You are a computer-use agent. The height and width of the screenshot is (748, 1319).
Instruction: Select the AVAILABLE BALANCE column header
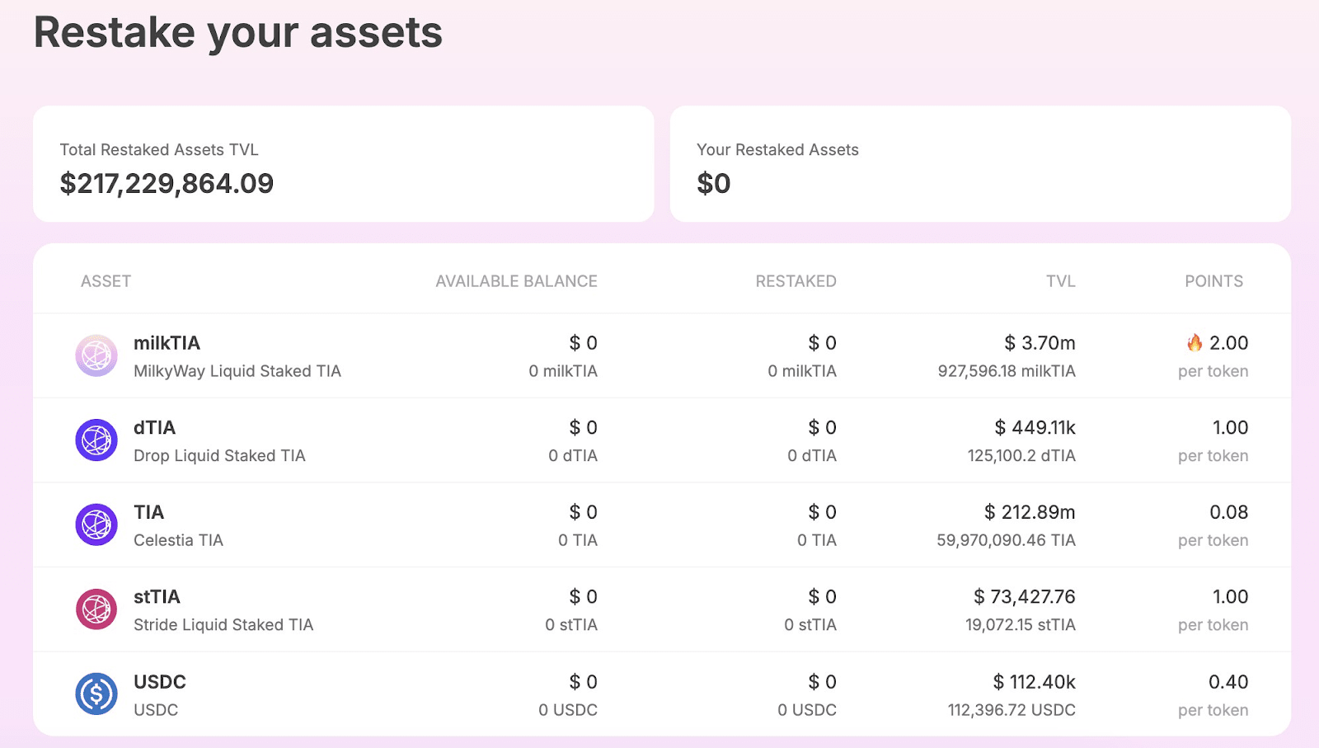pyautogui.click(x=517, y=281)
